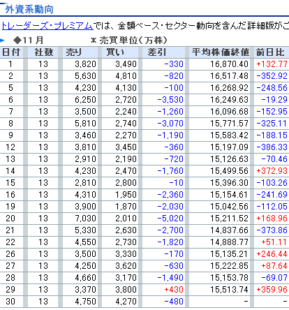Image resolution: width=289 pixels, height=310 pixels.
Task: Select sell value 4,750
Action: pyautogui.click(x=85, y=302)
